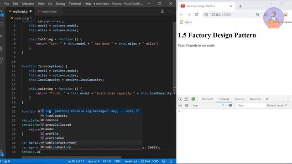Change the UTF-8 encoding in status bar

pos(107,161)
